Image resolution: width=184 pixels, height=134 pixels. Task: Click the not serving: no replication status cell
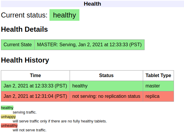[x=106, y=96]
